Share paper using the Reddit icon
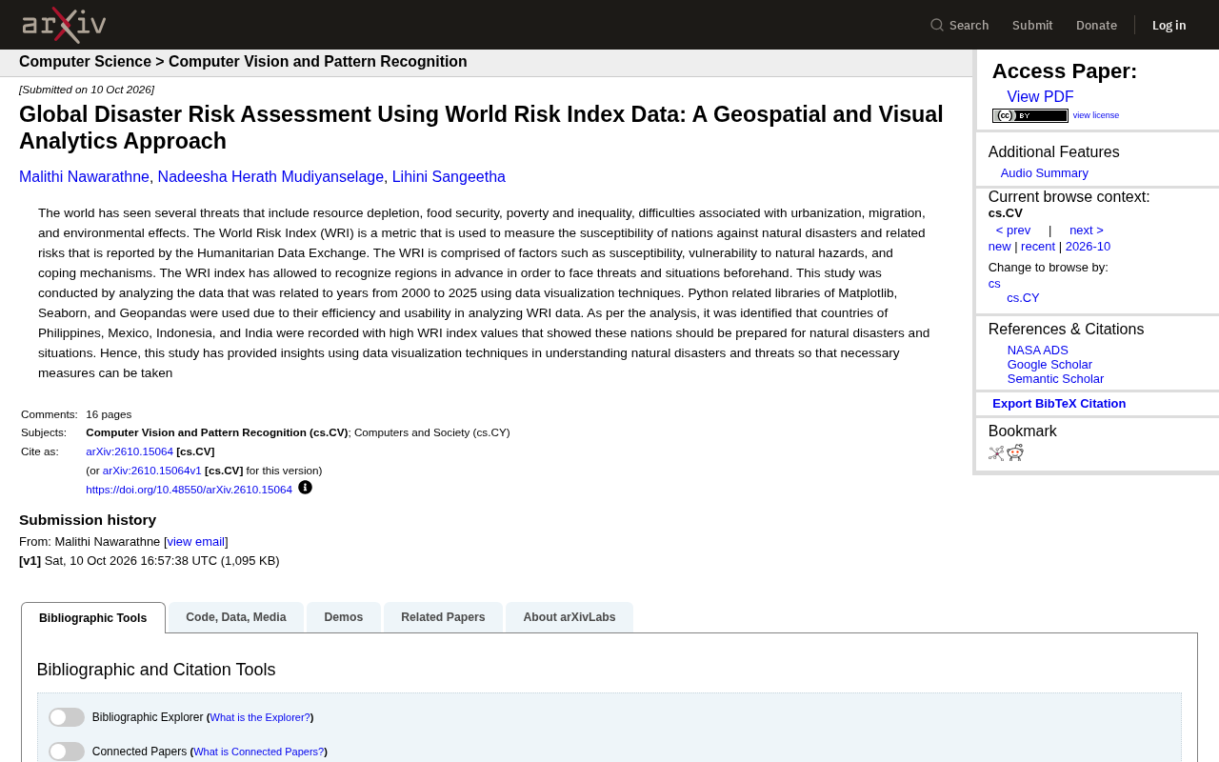The width and height of the screenshot is (1219, 762). (x=1015, y=452)
